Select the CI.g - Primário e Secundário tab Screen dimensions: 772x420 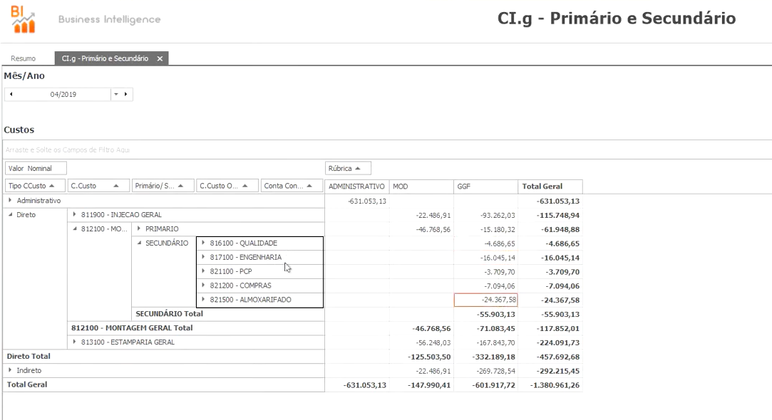[x=105, y=58]
